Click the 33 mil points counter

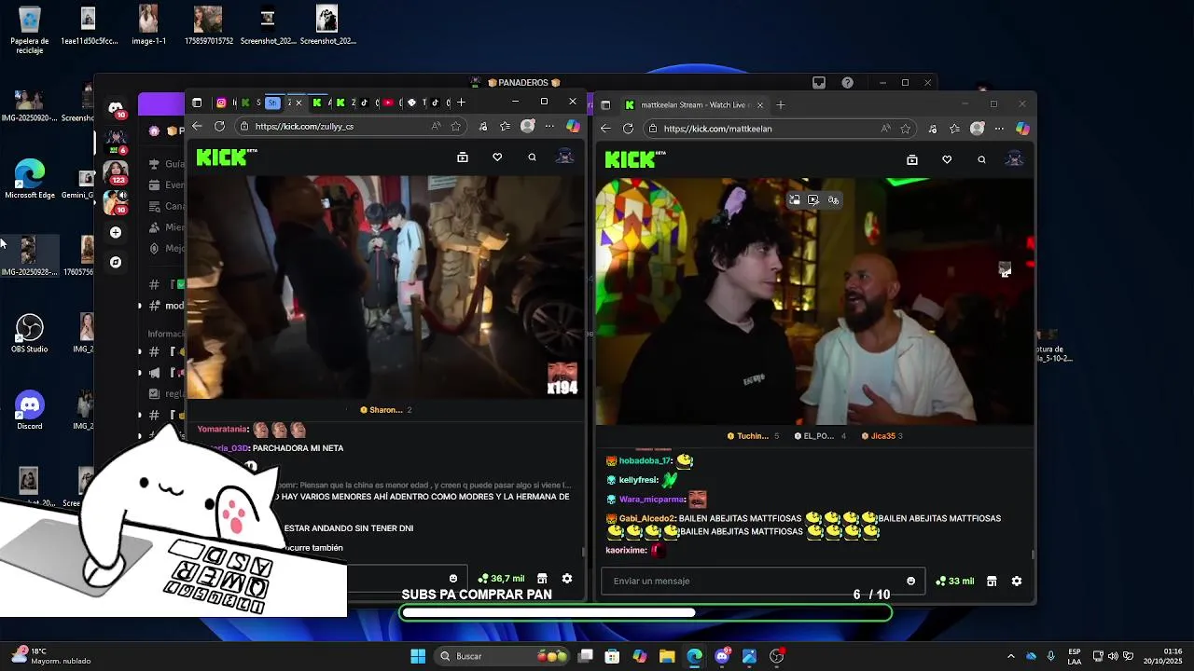point(954,581)
